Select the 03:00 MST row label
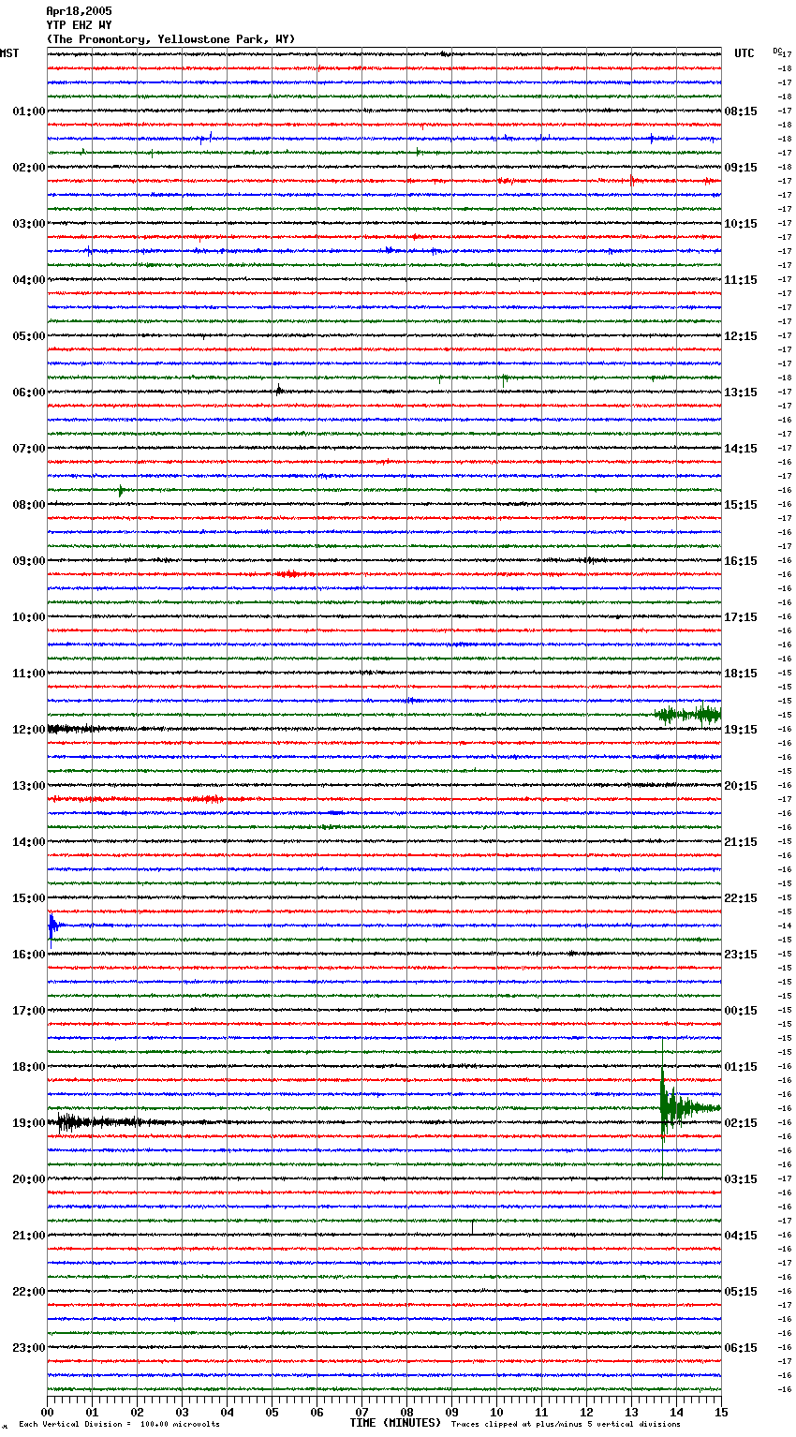Screen dimensions: 796x1437 29,224
